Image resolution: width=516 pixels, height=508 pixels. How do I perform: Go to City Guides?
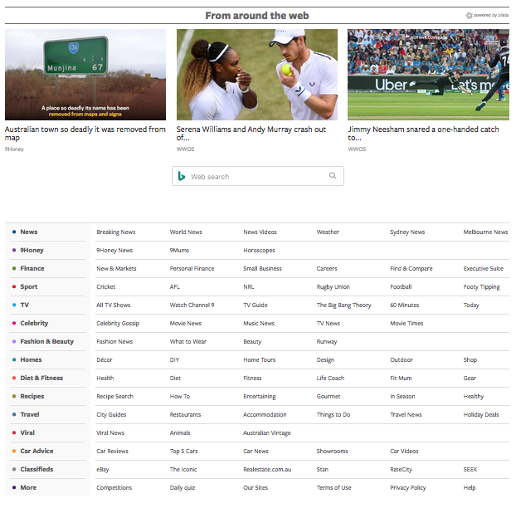coord(111,415)
